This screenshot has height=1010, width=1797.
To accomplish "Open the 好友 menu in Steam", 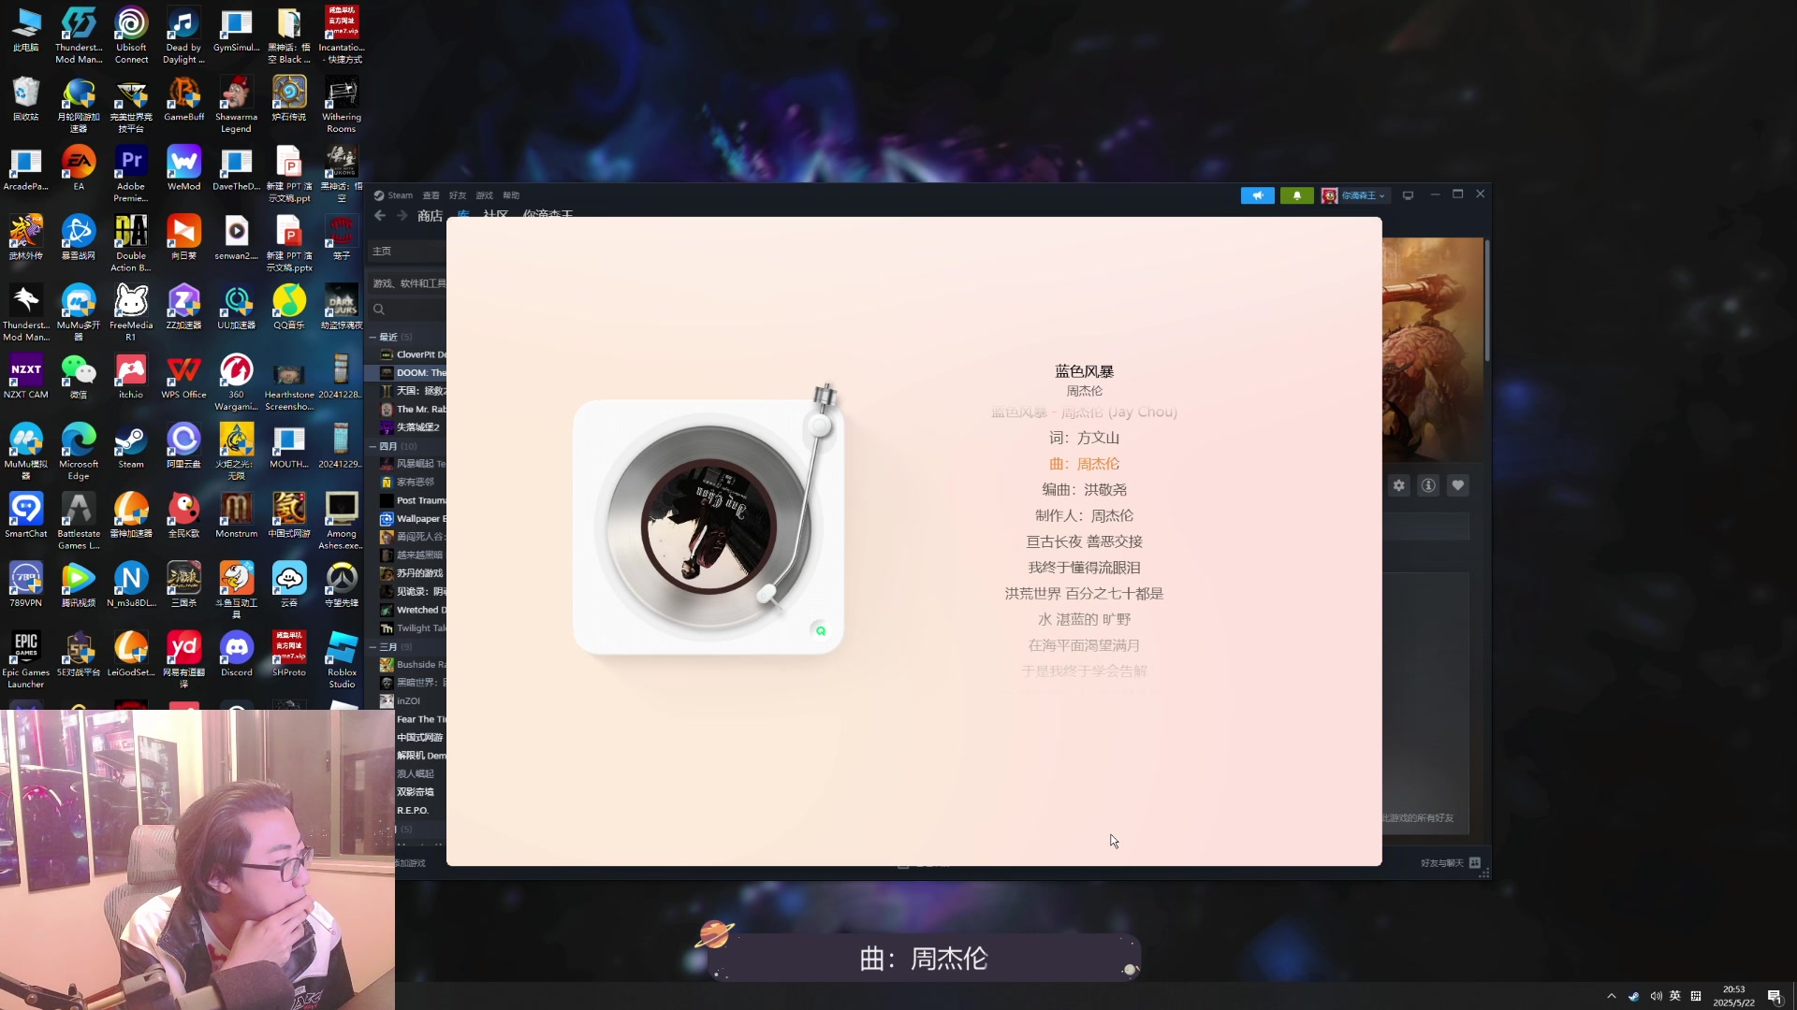I will [458, 195].
